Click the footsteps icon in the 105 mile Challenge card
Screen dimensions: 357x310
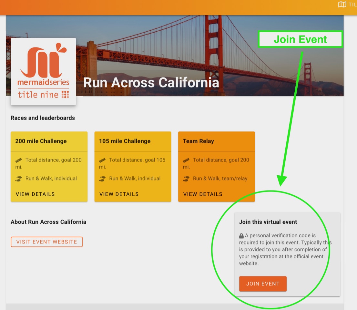(x=102, y=179)
